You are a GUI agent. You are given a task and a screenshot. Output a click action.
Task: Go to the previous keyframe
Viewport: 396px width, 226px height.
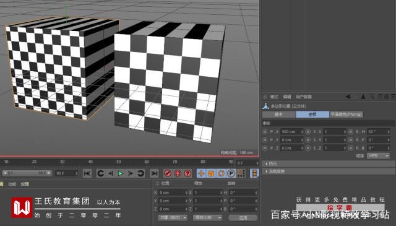100,173
